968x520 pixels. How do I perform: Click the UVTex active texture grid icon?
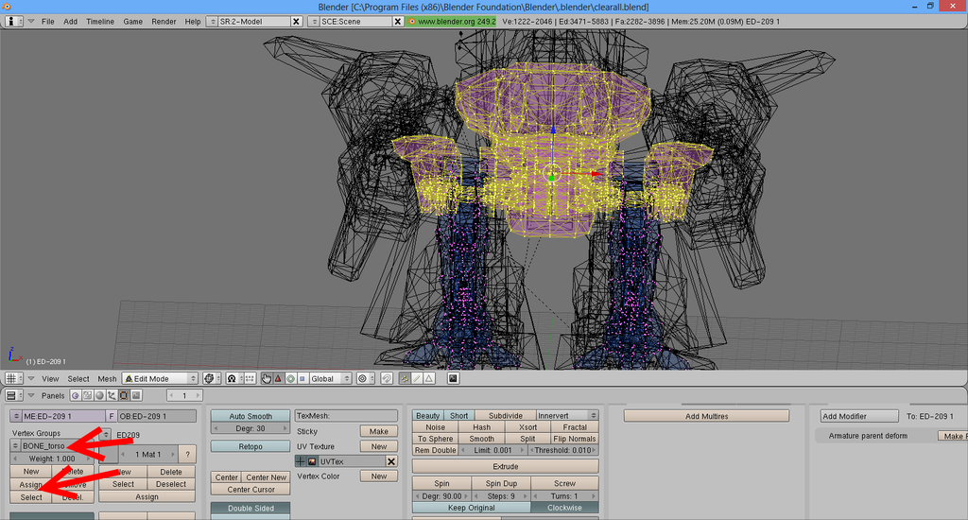(x=301, y=461)
